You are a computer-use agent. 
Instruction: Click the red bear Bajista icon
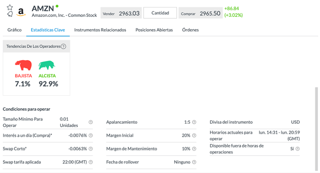tap(23, 65)
